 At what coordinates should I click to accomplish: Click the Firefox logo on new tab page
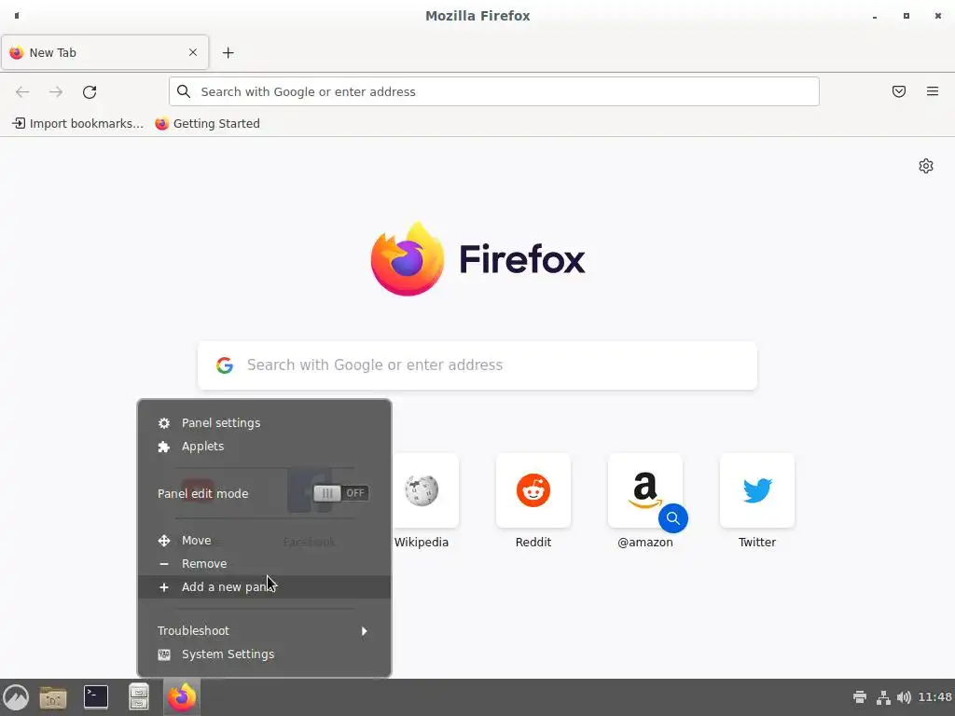[408, 259]
